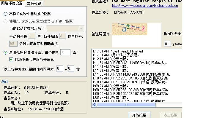Click the 60 分钟内IP重复 input field

coord(13,44)
